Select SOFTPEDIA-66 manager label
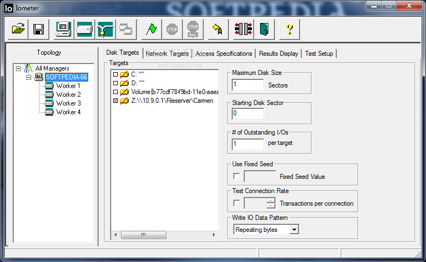 67,77
